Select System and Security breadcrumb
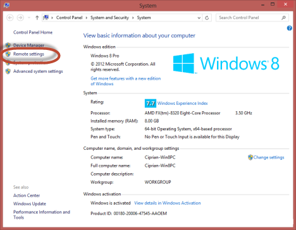 pyautogui.click(x=109, y=18)
